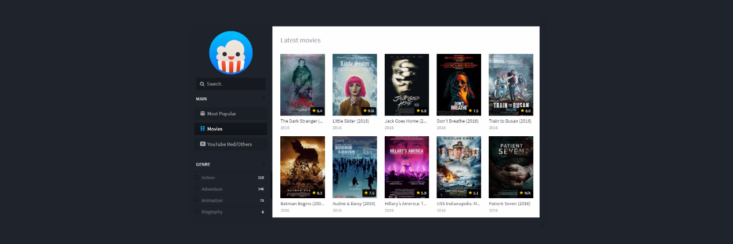Click Little Sister N/A rating badge
The width and height of the screenshot is (733, 244).
click(369, 111)
